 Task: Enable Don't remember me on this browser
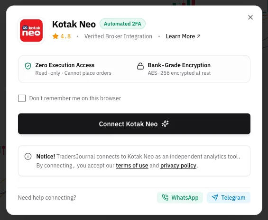pyautogui.click(x=22, y=98)
